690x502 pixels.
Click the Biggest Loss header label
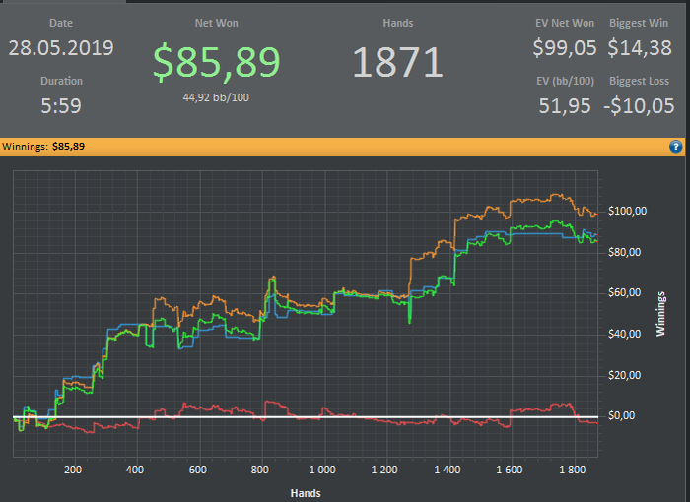point(639,82)
